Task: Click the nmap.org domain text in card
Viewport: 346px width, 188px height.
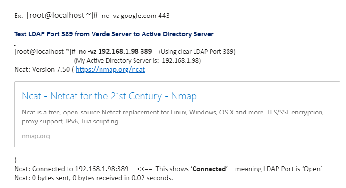Action: click(36, 136)
